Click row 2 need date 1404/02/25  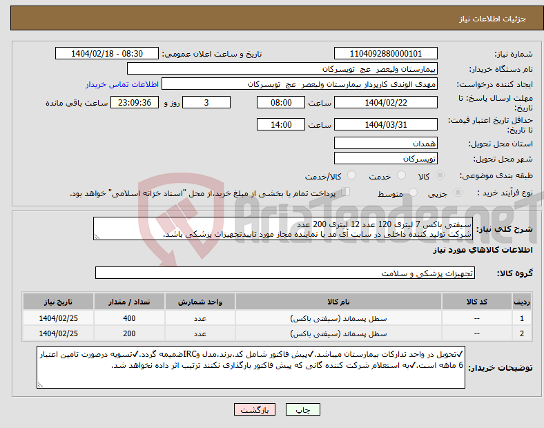[58, 333]
